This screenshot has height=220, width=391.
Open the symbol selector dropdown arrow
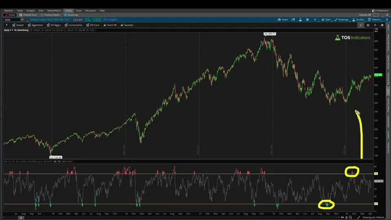click(x=22, y=20)
